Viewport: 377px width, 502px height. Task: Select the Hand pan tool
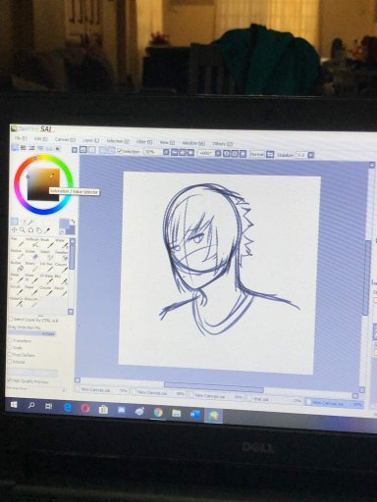click(x=39, y=230)
